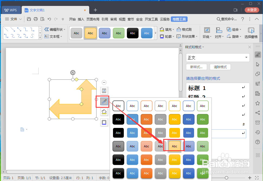The height and width of the screenshot is (181, 263).
Task: Open the 页面布局 Page Layout tab
Action: pyautogui.click(x=93, y=19)
